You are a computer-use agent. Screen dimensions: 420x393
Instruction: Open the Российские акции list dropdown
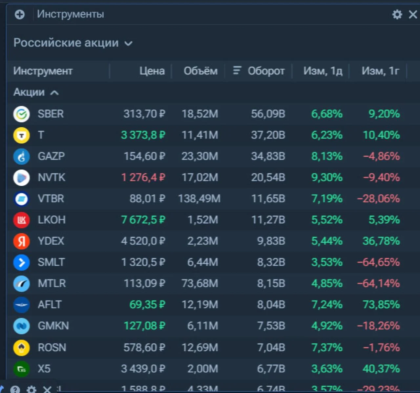coord(73,43)
